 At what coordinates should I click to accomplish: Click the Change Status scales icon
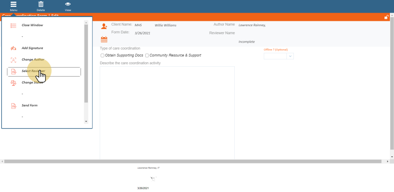[13, 83]
